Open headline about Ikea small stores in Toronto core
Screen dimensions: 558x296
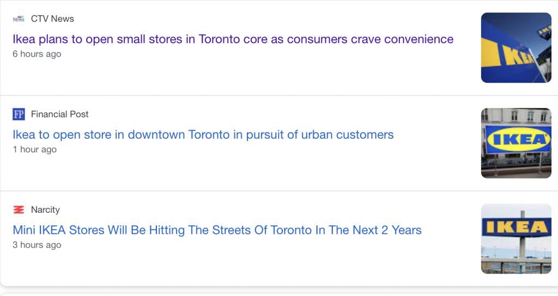(233, 39)
